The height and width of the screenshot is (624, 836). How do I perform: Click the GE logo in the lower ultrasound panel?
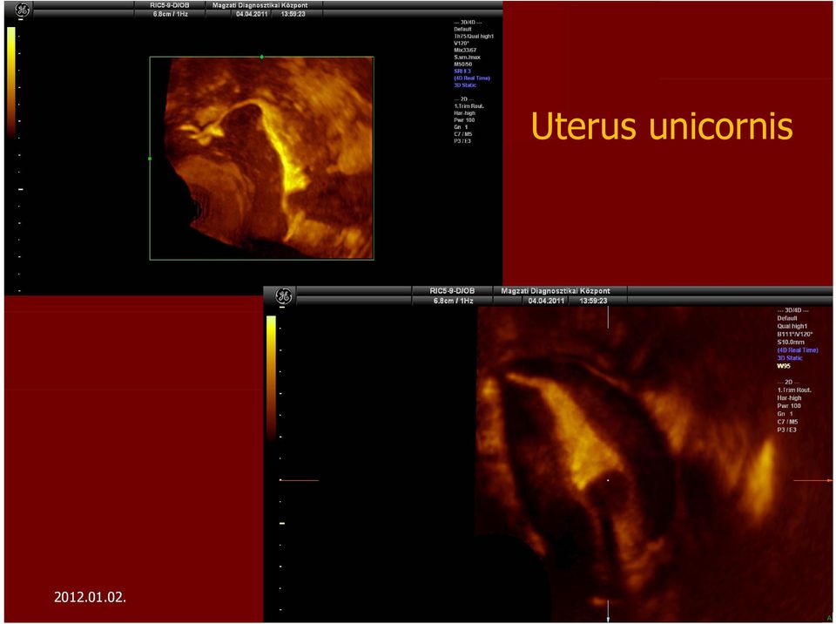pyautogui.click(x=284, y=295)
